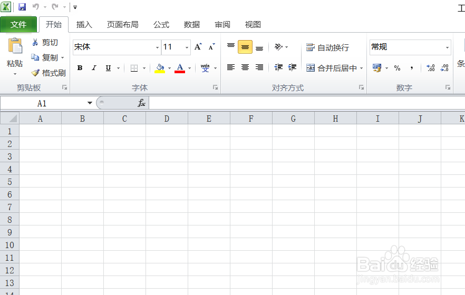Switch to the 开始 Home tab

[54, 24]
